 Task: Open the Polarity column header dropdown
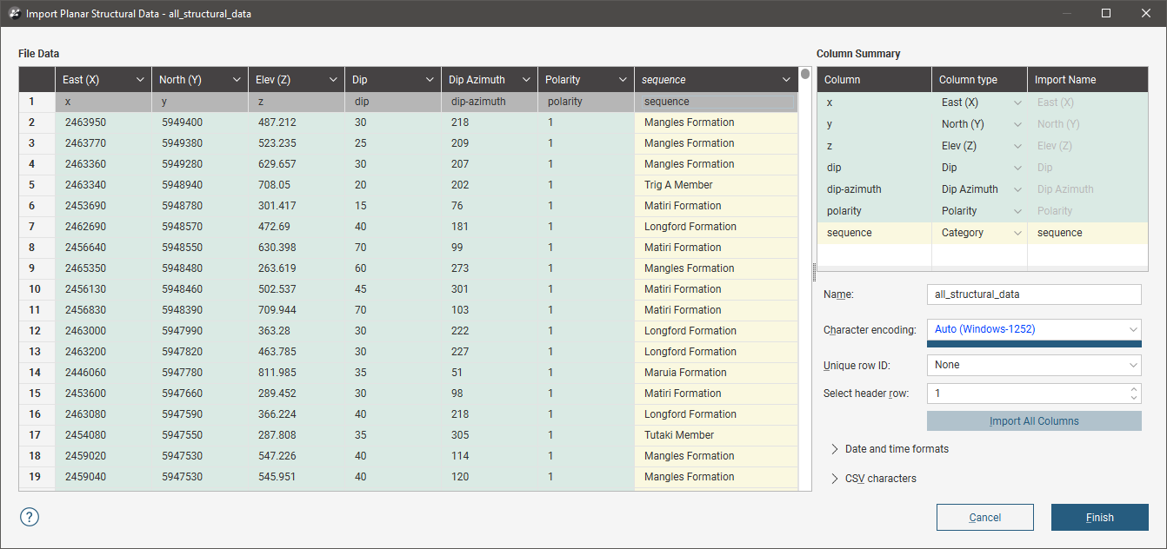click(622, 80)
